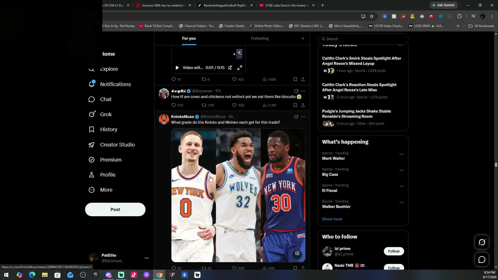This screenshot has height=280, width=498.
Task: Open the Mark Walter trending topic
Action: point(333,158)
